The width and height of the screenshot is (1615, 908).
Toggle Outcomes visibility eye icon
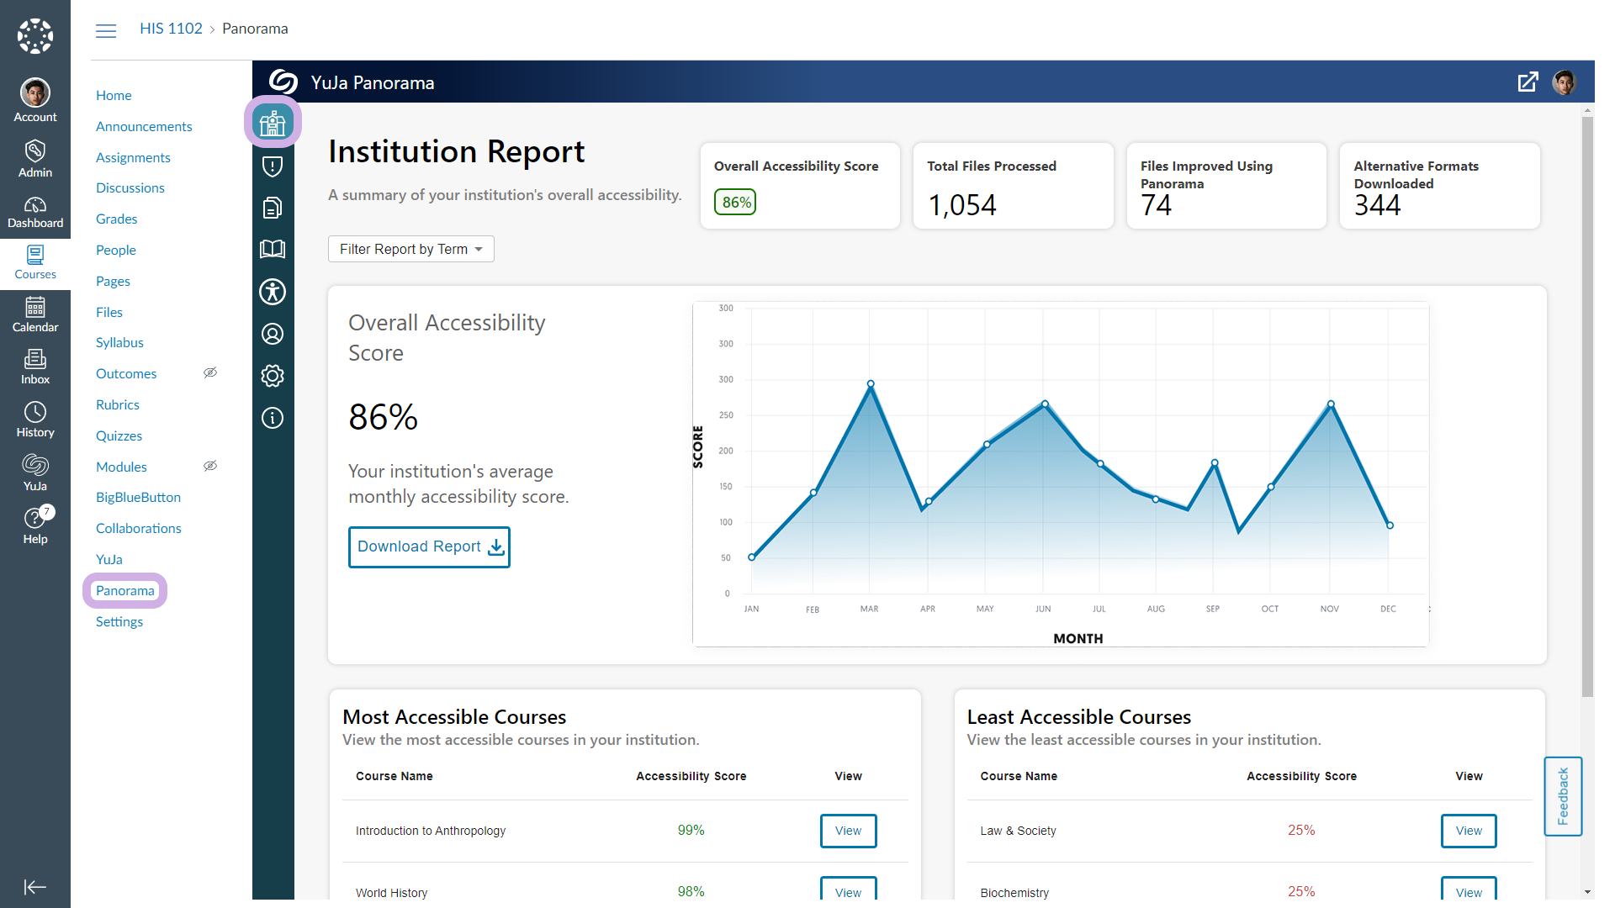210,372
